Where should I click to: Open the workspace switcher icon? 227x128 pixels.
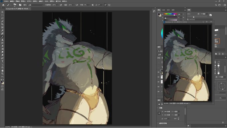coord(220,5)
